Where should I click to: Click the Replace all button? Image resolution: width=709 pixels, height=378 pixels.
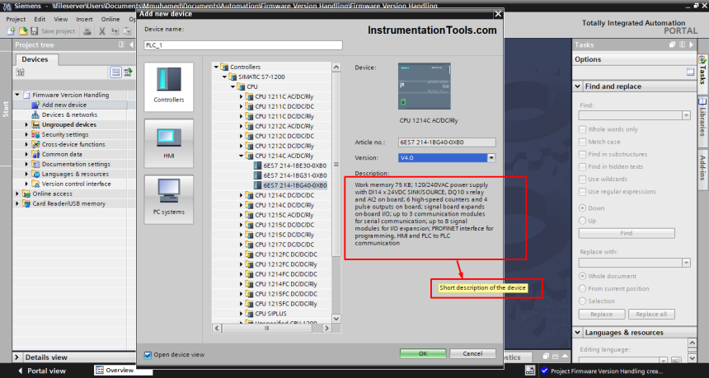coord(651,314)
